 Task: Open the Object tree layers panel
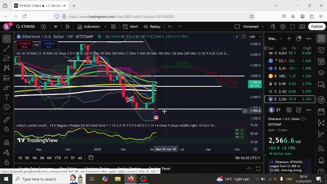321,73
